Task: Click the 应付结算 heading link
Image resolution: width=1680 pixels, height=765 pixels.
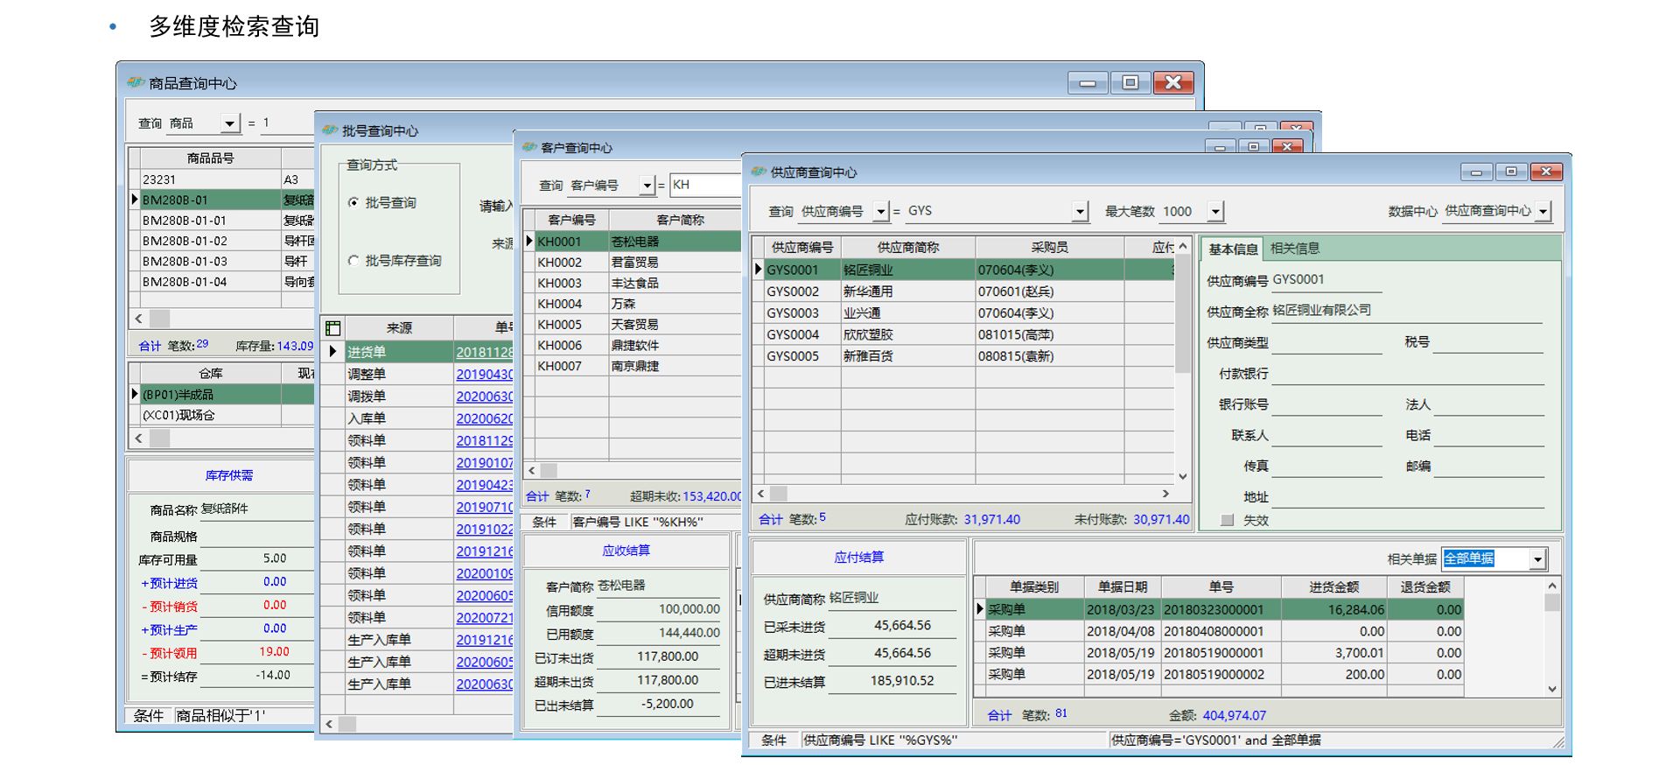Action: click(858, 557)
